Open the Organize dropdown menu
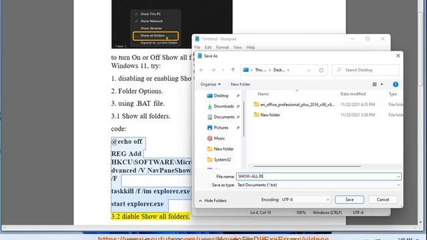 click(x=210, y=85)
